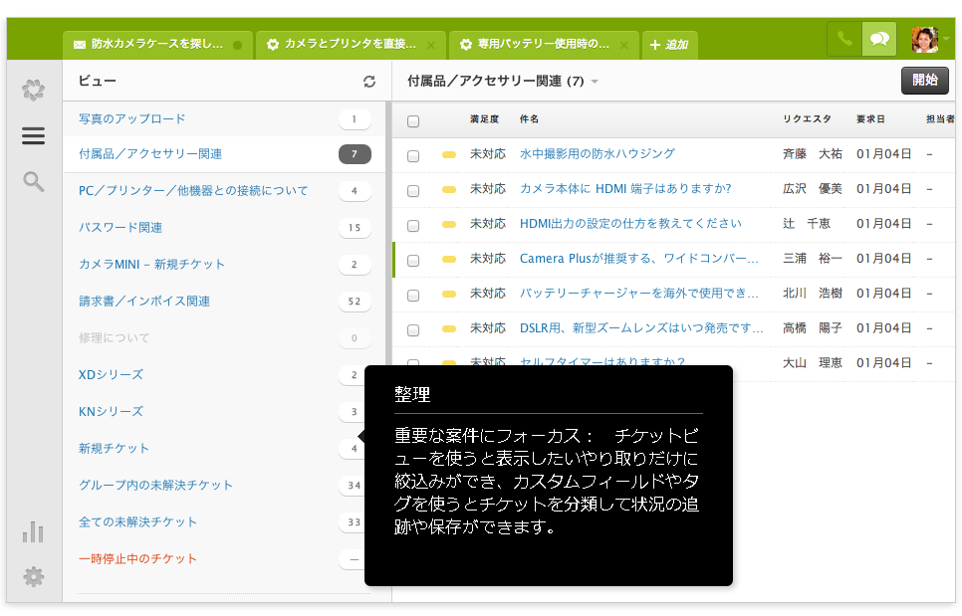Click requester name 北川 浩樹
Image resolution: width=962 pixels, height=616 pixels.
(x=813, y=294)
